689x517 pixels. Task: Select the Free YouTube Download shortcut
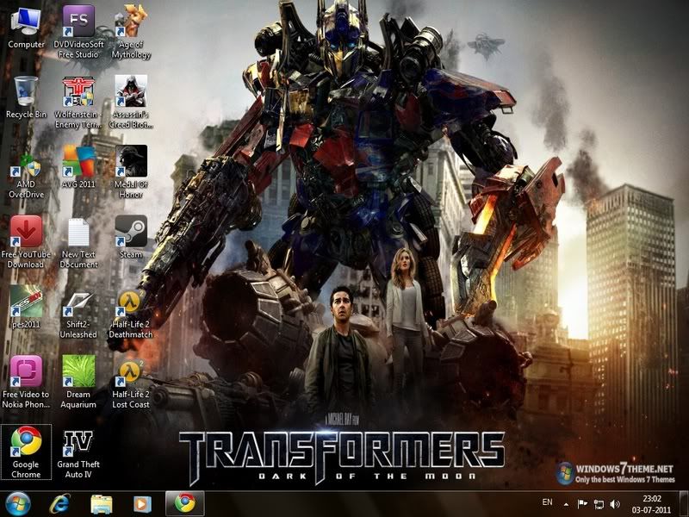[26, 242]
